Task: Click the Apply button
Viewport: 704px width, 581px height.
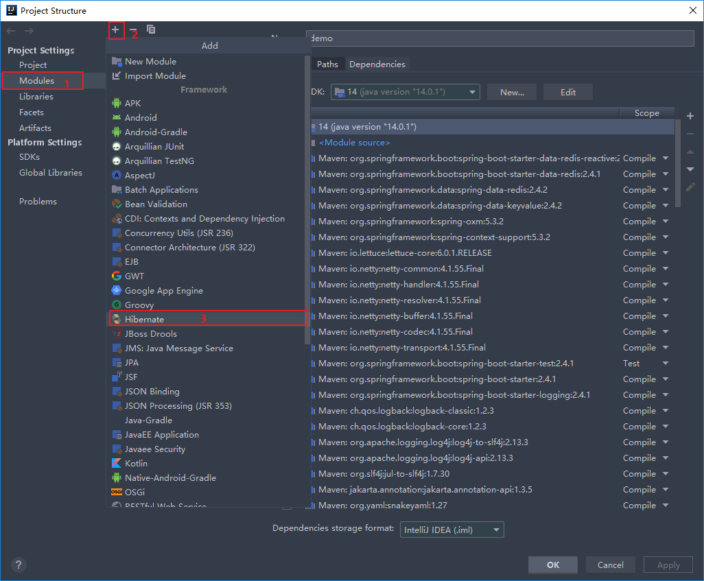Action: point(668,565)
